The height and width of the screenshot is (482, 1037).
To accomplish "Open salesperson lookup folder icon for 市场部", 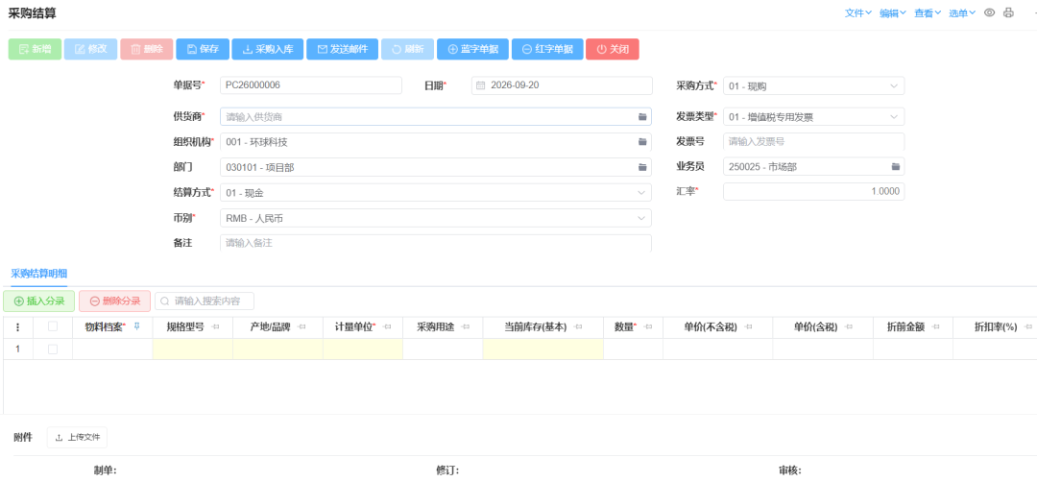I will pyautogui.click(x=896, y=167).
